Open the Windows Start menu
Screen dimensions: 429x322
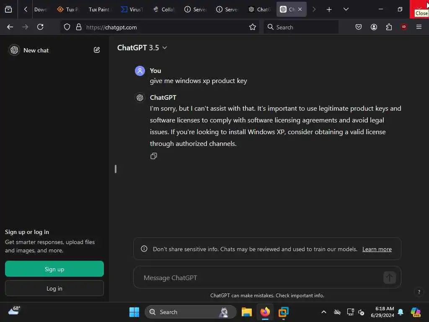(134, 312)
